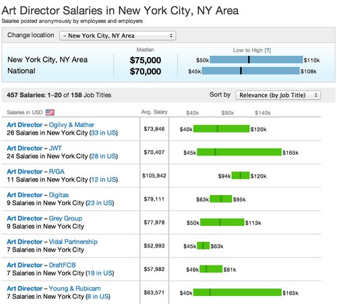Click the Vidal Partnership green salary bar
This screenshot has width=337, height=304.
204,245
